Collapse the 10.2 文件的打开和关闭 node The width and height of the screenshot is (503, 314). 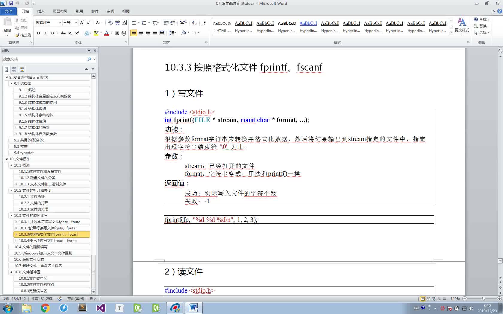11,190
